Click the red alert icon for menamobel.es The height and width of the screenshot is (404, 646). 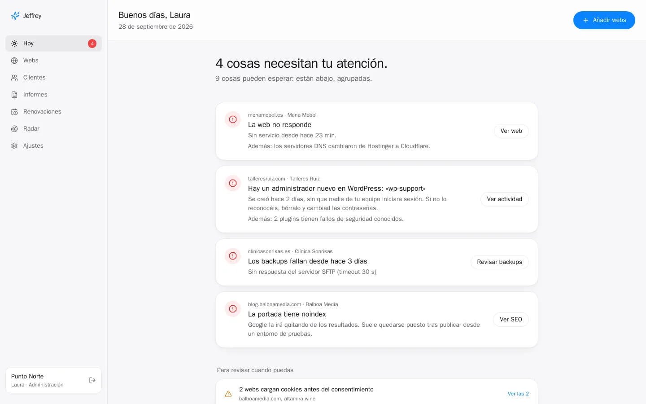pos(233,119)
